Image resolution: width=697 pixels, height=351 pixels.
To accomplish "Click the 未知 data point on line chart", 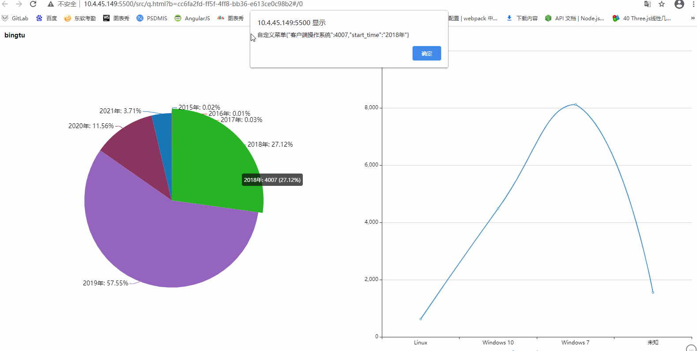I will pos(653,292).
